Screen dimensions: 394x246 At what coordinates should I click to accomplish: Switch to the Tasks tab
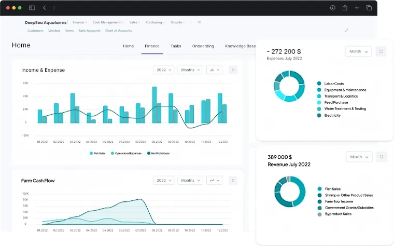[176, 46]
